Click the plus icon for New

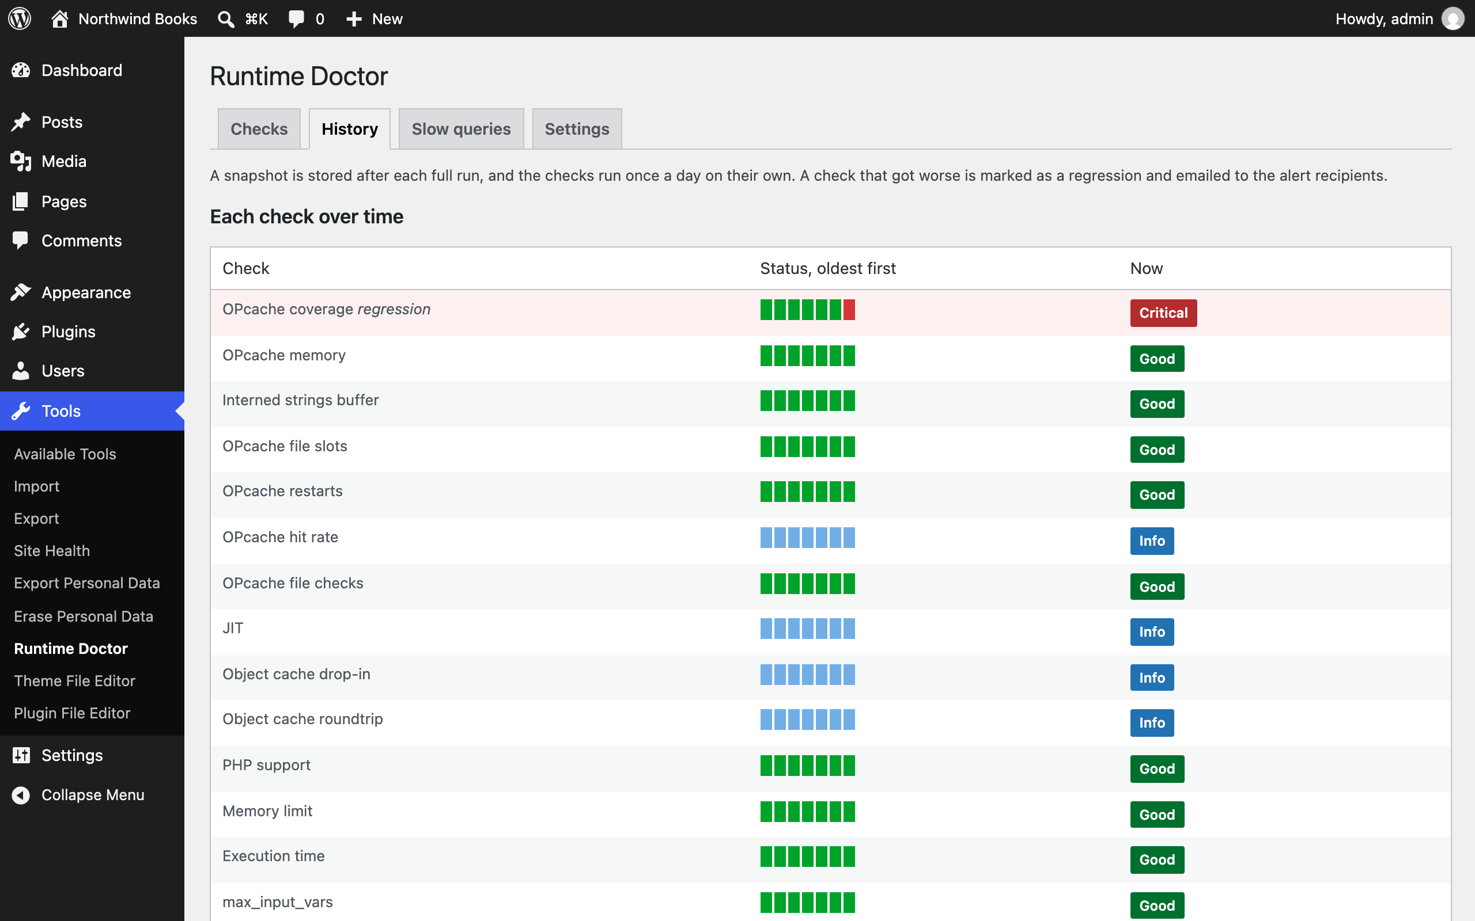coord(354,19)
